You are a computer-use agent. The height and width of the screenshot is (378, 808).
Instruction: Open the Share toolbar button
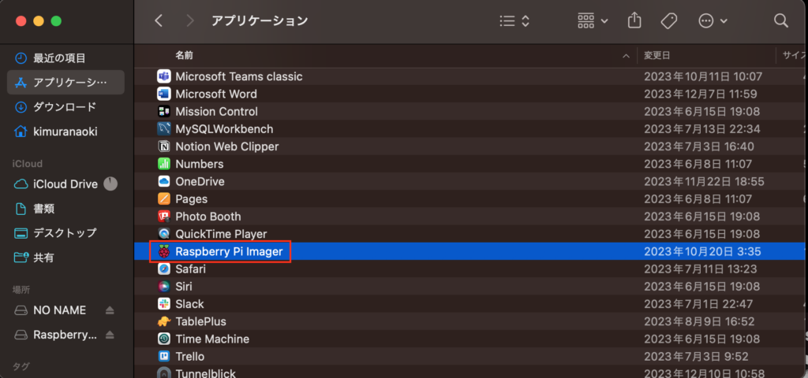(x=635, y=20)
